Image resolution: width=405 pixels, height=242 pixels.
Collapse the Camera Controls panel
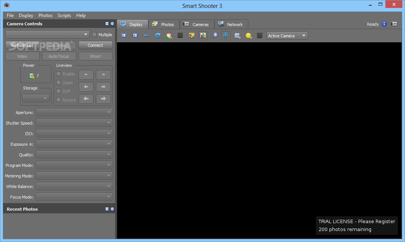[107, 23]
